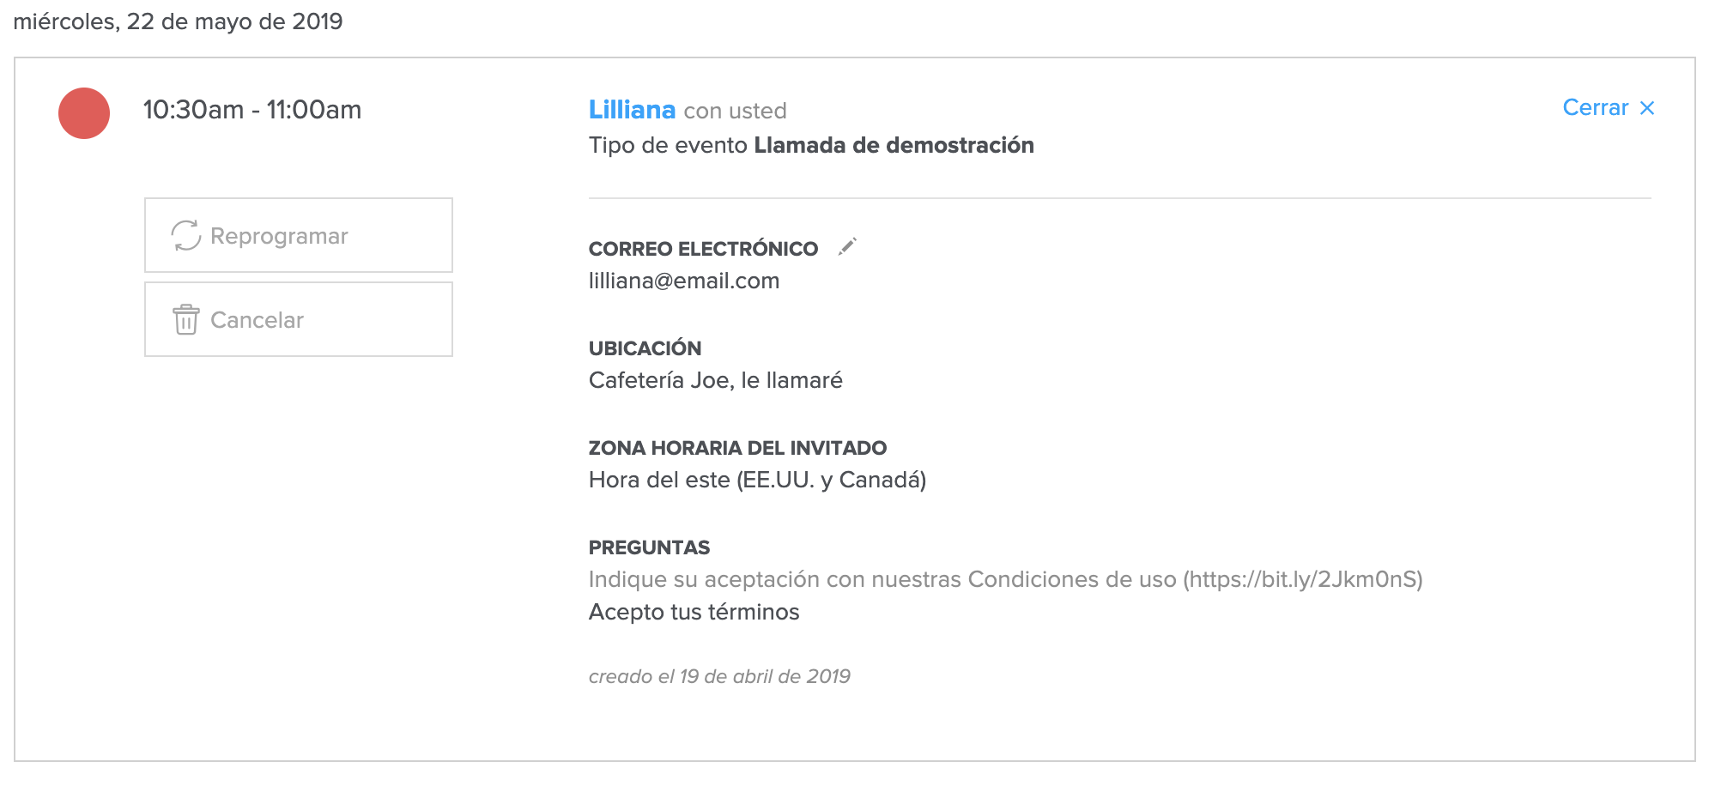
Task: Click the Correo Electrónico section label
Action: tap(703, 249)
